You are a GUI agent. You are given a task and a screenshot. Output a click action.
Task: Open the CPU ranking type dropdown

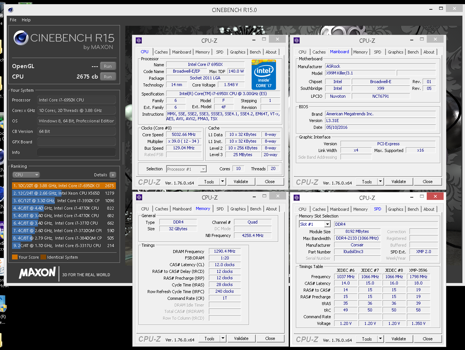click(x=26, y=175)
